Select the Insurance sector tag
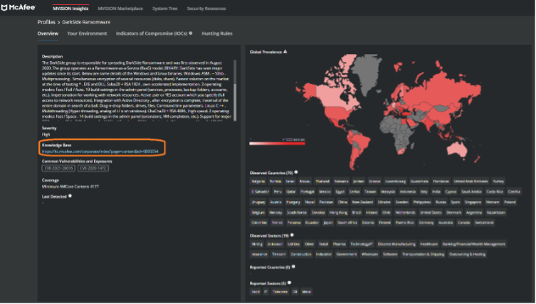This screenshot has width=536, height=304. [259, 254]
